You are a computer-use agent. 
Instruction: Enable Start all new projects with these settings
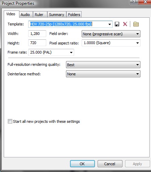click(x=10, y=121)
